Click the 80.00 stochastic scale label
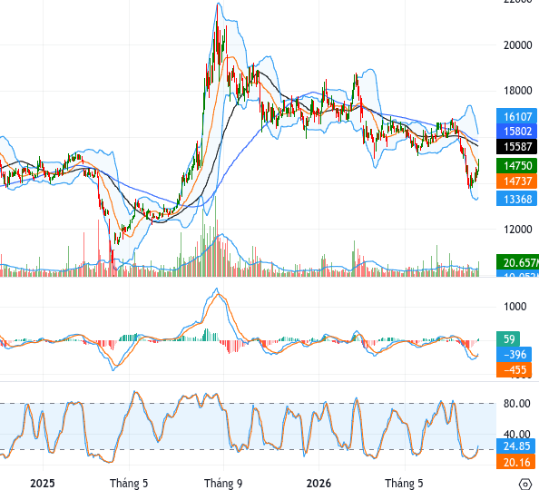Viewport: 539px width, 490px height. click(x=517, y=404)
